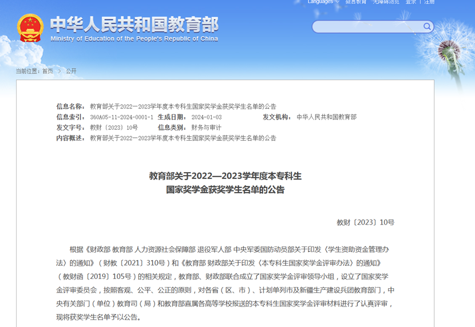
Task: Click the 注册 register link
Action: pyautogui.click(x=429, y=2)
